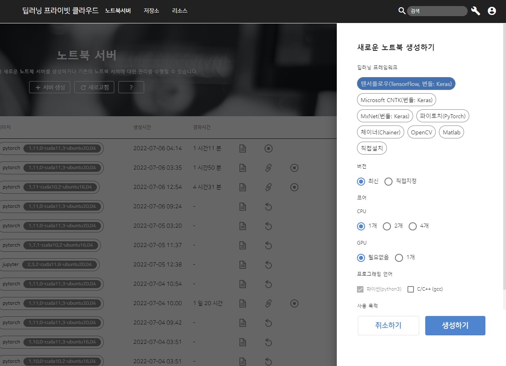Click the 경과시간 column header
506x366 pixels.
pyautogui.click(x=202, y=128)
